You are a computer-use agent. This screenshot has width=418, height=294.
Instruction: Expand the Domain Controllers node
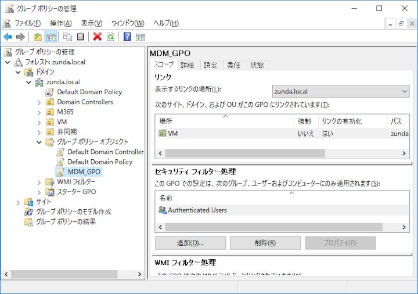coord(39,102)
